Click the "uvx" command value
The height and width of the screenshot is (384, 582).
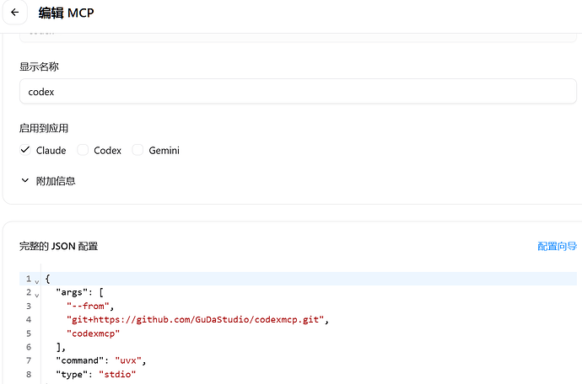click(x=128, y=360)
